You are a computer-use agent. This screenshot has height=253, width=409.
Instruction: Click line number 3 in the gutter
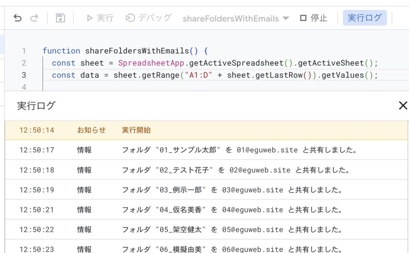24,75
